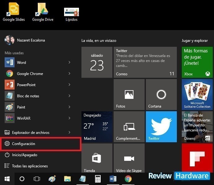Click Jugar y explorar group title
214x185 pixels.
[195, 41]
